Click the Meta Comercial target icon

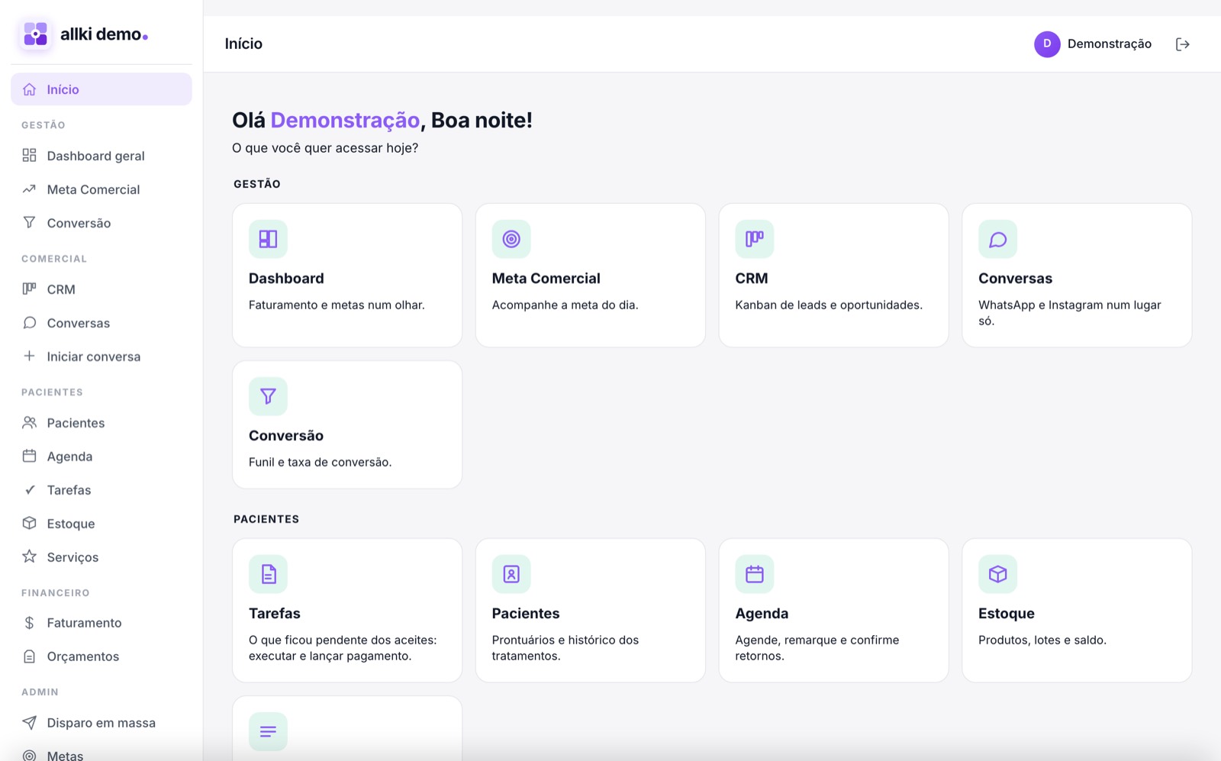511,239
